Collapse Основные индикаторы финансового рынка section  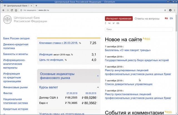(98, 76)
